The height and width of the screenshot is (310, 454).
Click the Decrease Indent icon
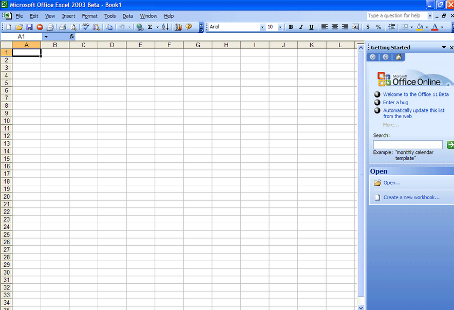click(x=392, y=27)
